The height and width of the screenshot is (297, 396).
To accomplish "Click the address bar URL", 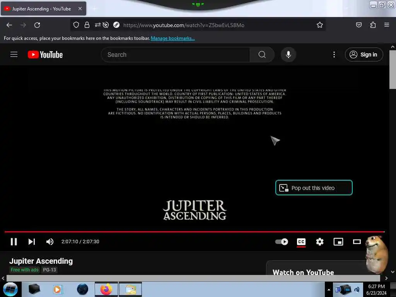I will 184,25.
